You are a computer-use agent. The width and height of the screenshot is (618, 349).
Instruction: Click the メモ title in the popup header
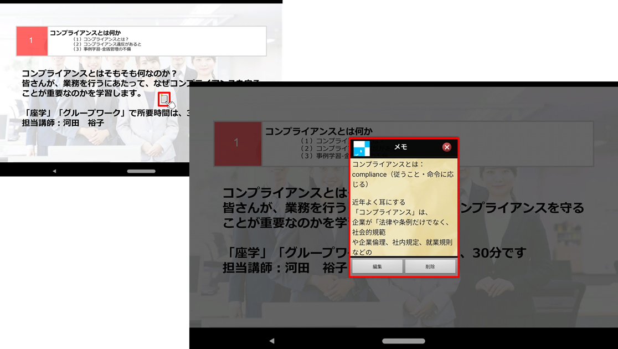pos(400,147)
